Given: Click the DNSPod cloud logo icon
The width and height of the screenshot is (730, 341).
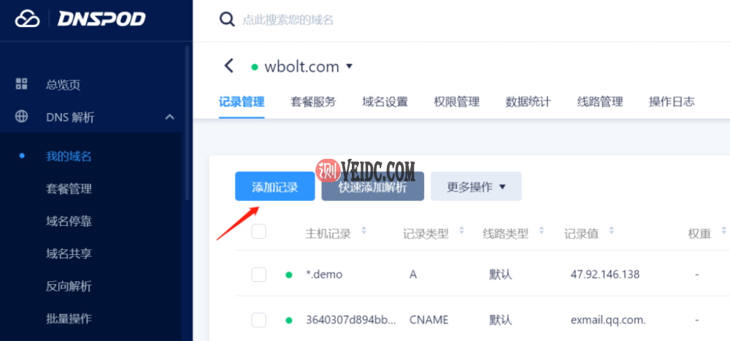Looking at the screenshot, I should click(x=28, y=19).
